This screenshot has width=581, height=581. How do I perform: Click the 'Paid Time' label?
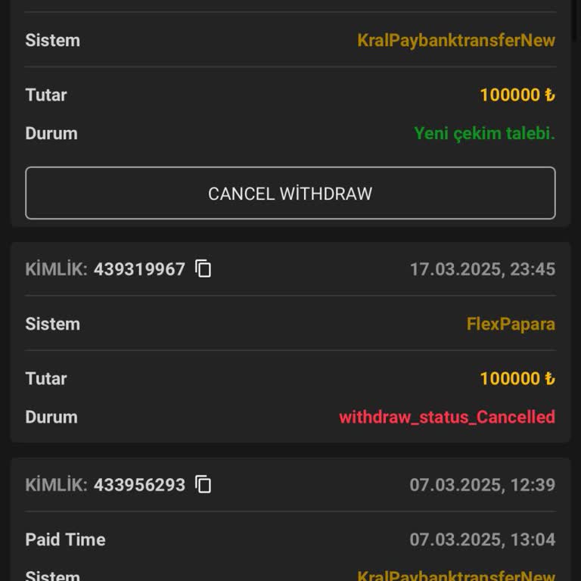(65, 539)
